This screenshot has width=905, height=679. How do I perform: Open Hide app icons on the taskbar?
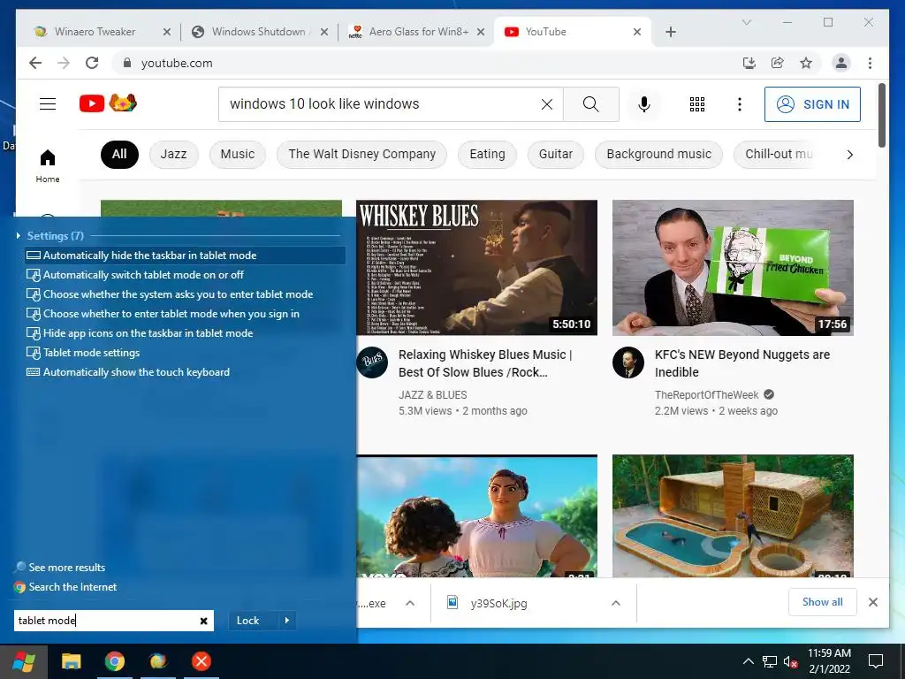(185, 333)
